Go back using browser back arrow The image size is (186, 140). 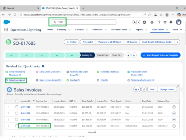(x=3, y=15)
